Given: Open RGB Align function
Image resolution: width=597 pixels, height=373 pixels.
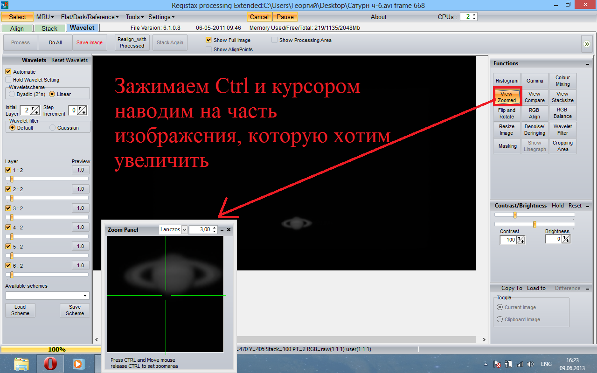Looking at the screenshot, I should (x=535, y=113).
